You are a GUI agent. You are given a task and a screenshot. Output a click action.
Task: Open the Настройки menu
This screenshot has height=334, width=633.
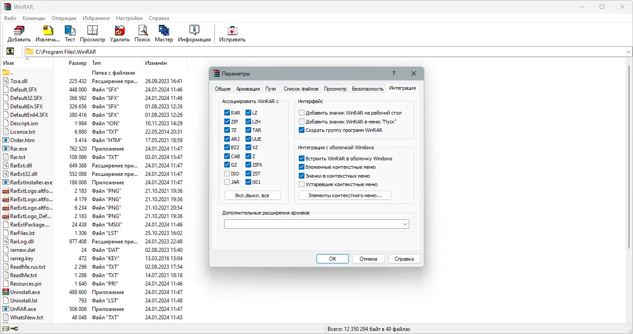(x=129, y=18)
